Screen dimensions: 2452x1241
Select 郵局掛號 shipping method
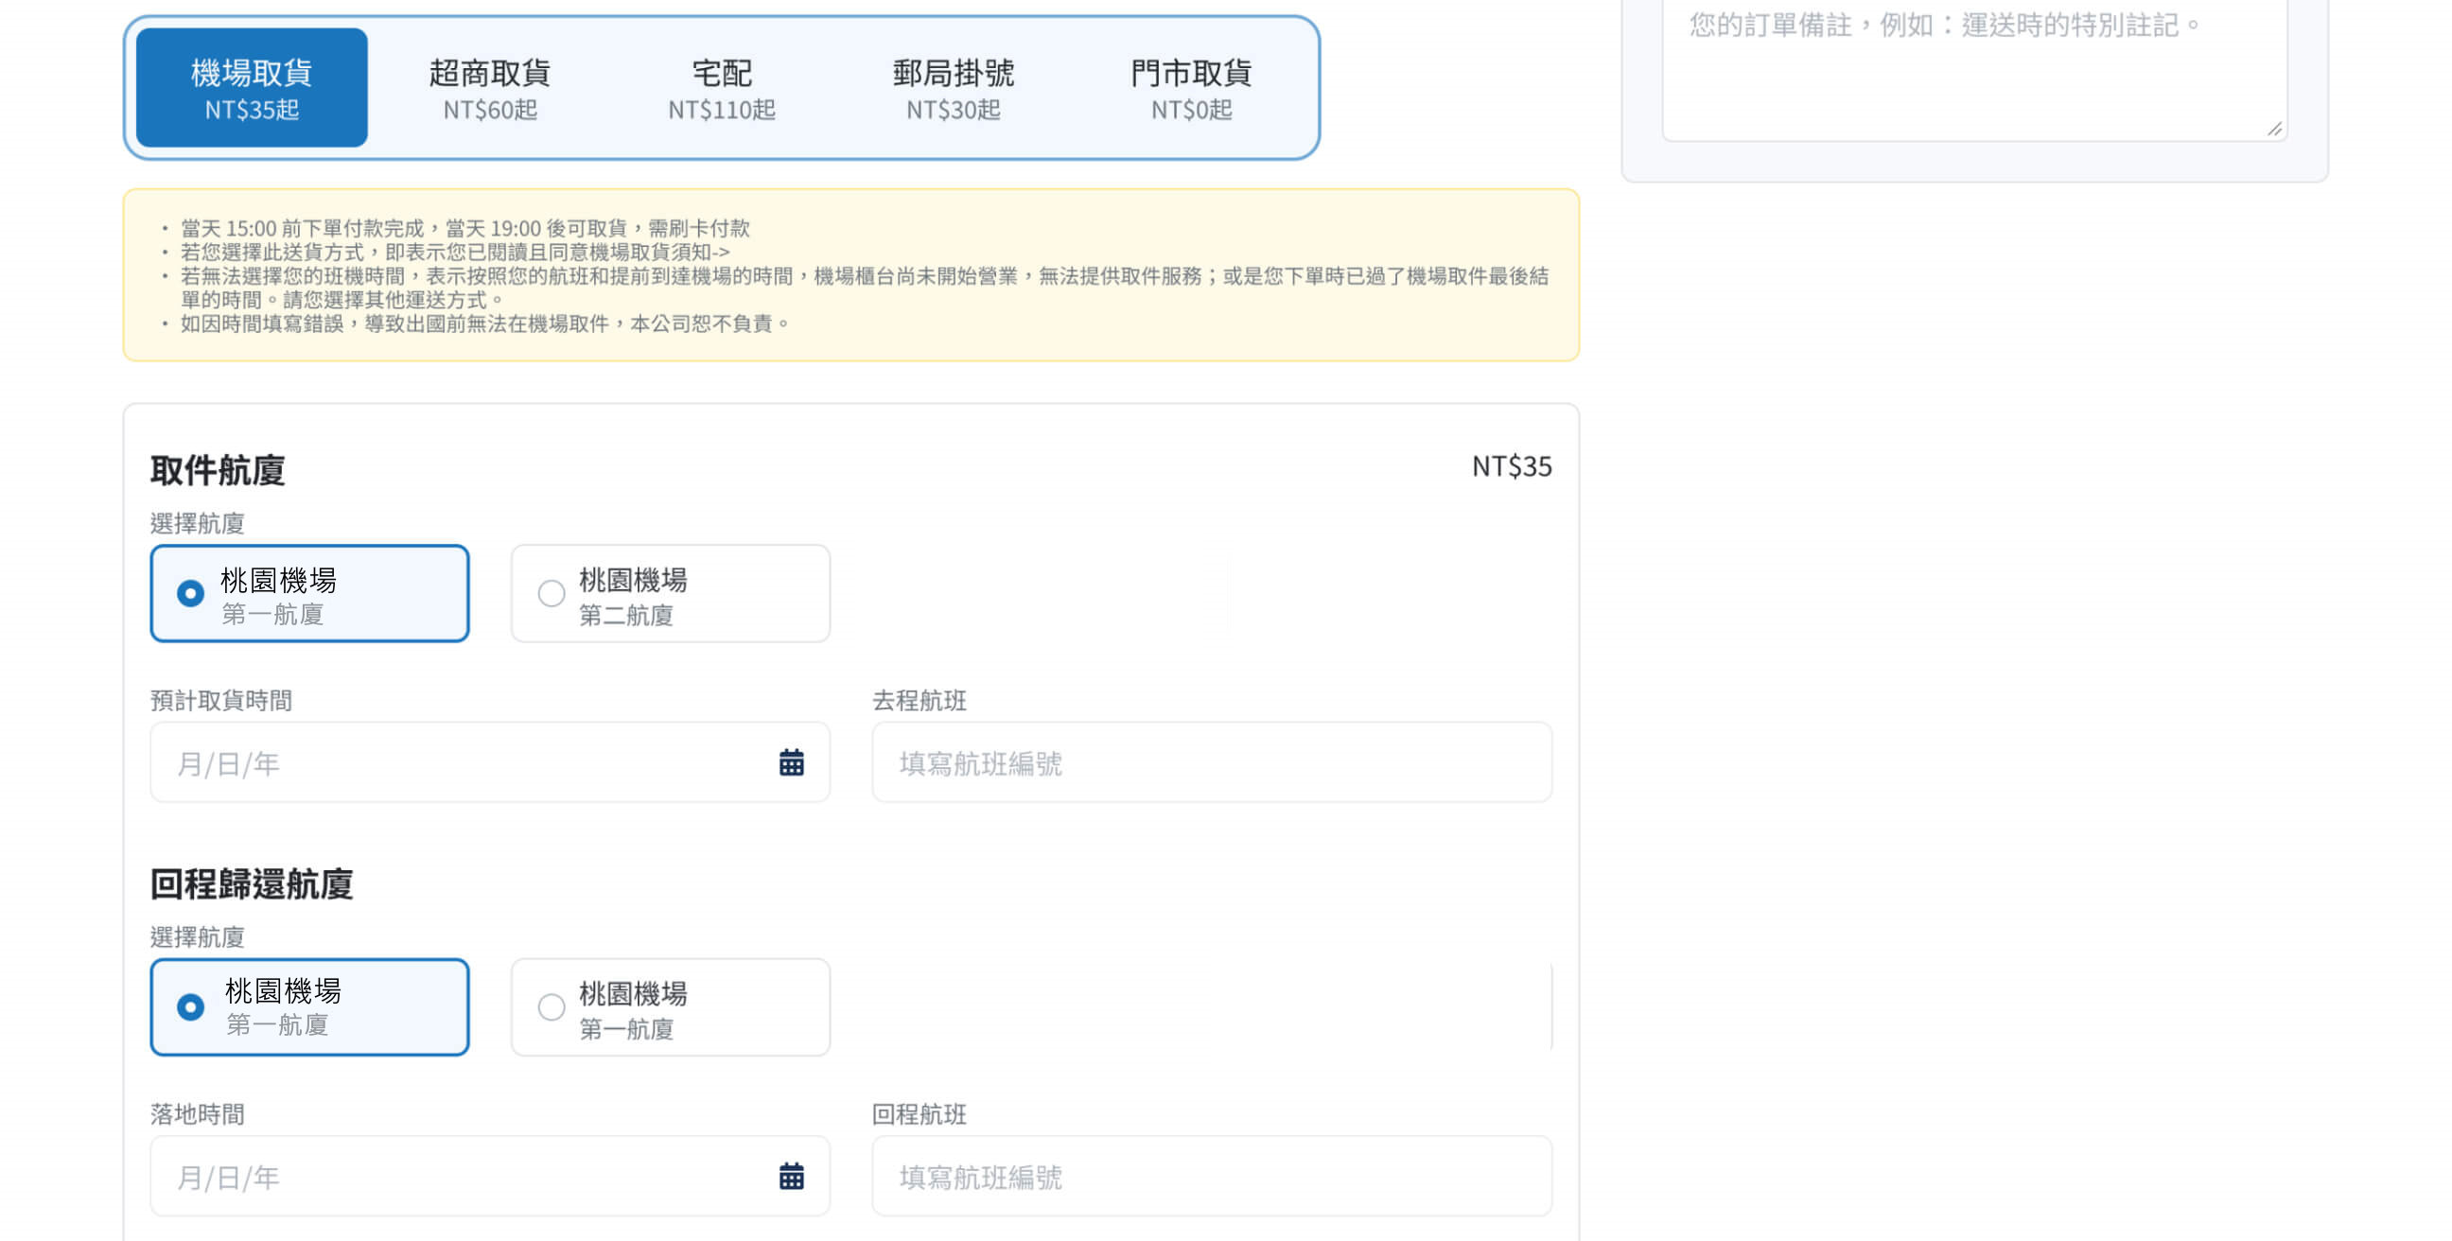[x=953, y=88]
